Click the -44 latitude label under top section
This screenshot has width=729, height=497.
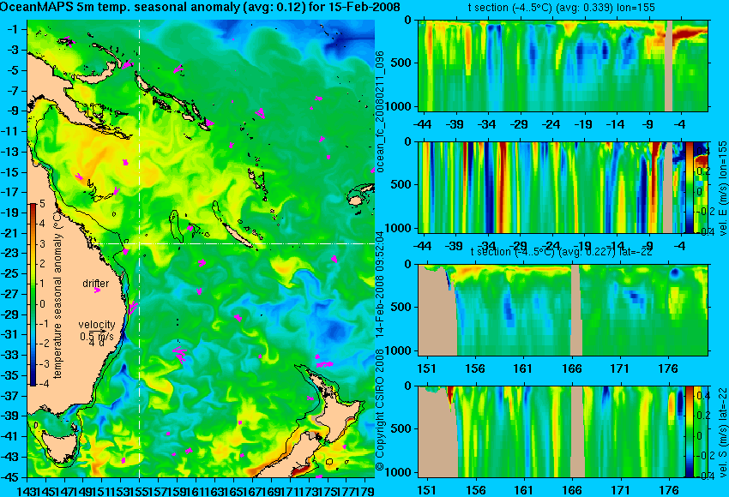[x=422, y=124]
